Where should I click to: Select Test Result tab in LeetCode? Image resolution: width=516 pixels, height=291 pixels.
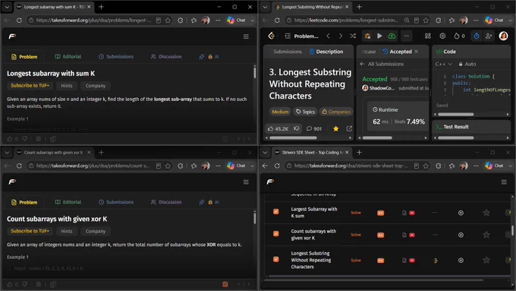coord(452,127)
